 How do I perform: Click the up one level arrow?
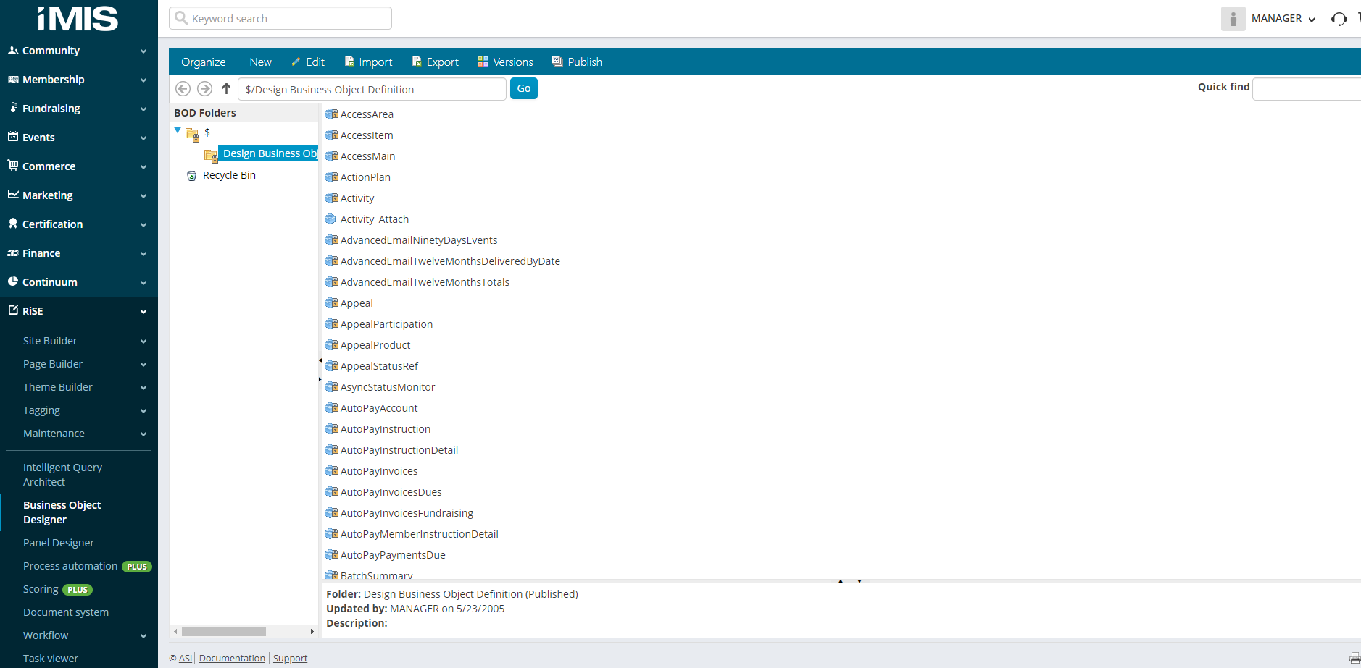click(x=226, y=88)
